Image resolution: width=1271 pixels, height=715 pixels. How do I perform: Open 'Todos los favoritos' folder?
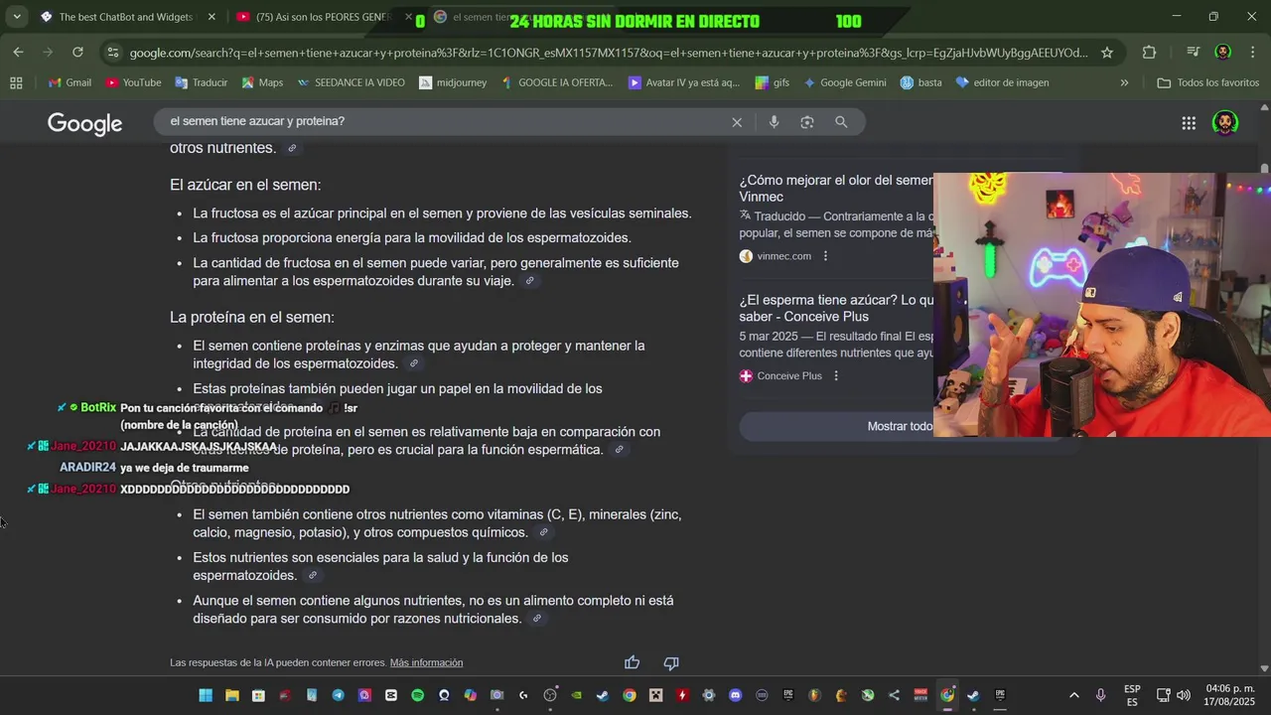tap(1208, 82)
